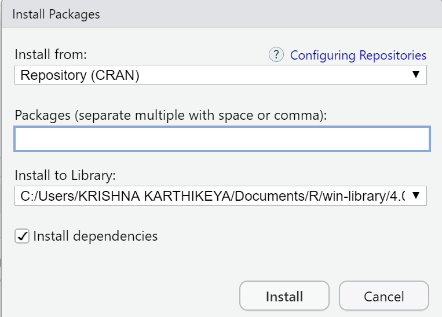Click the checkmark beside Install dependencies
Image resolution: width=442 pixels, height=317 pixels.
(22, 236)
